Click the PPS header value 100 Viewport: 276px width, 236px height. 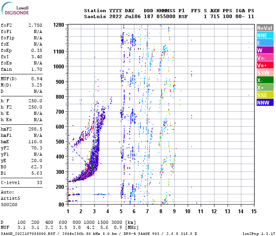pyautogui.click(x=228, y=17)
